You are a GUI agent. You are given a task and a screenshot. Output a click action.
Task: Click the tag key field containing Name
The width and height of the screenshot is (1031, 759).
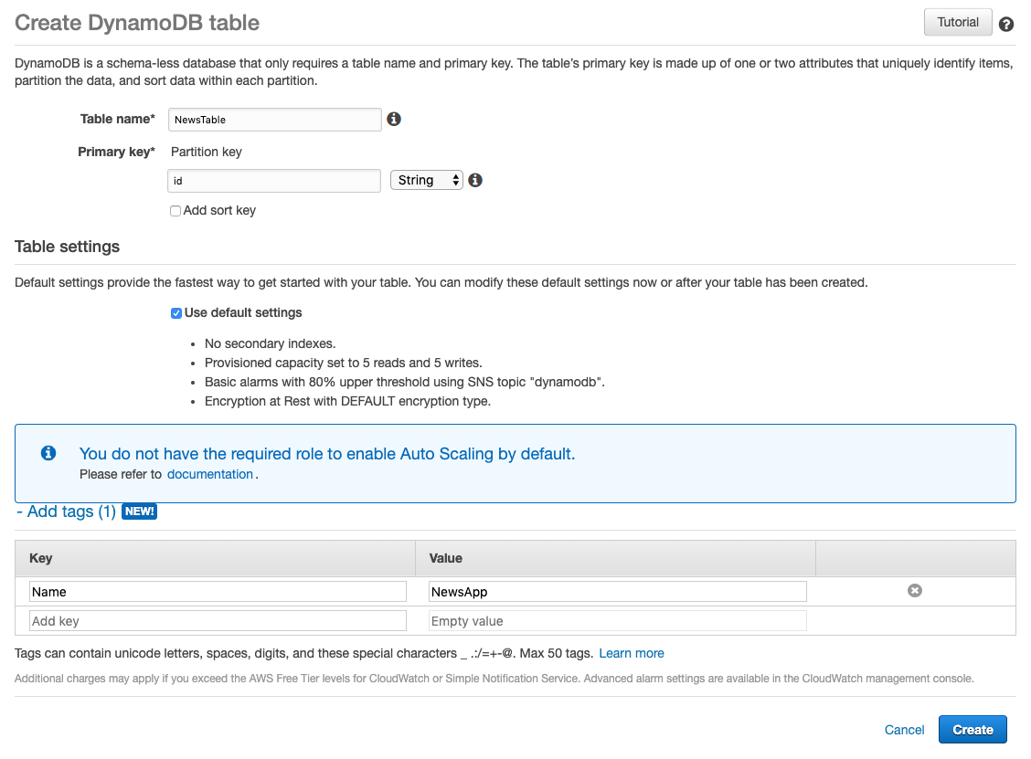click(218, 592)
